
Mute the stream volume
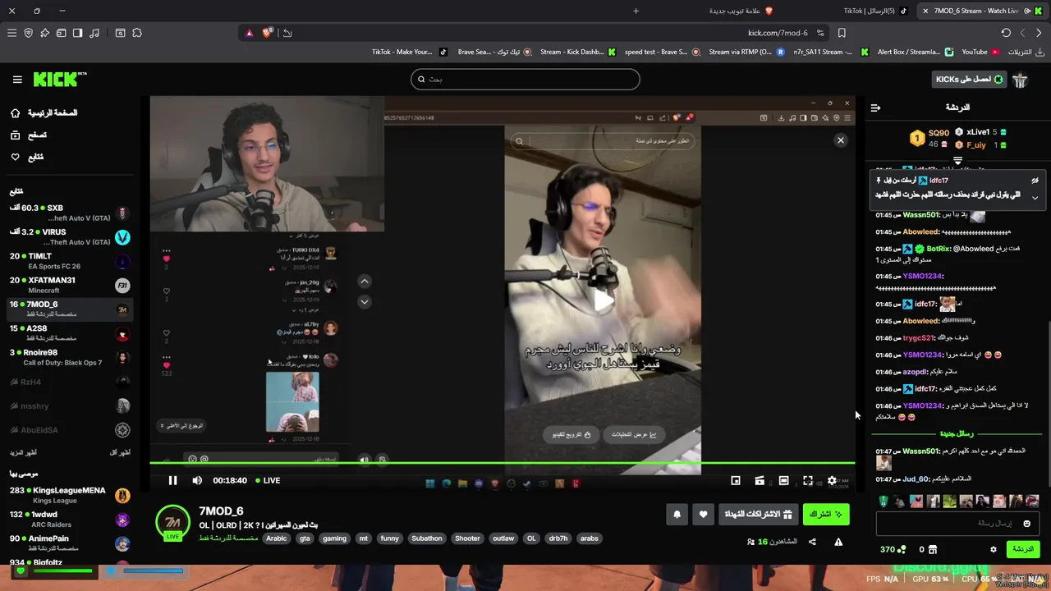point(197,480)
